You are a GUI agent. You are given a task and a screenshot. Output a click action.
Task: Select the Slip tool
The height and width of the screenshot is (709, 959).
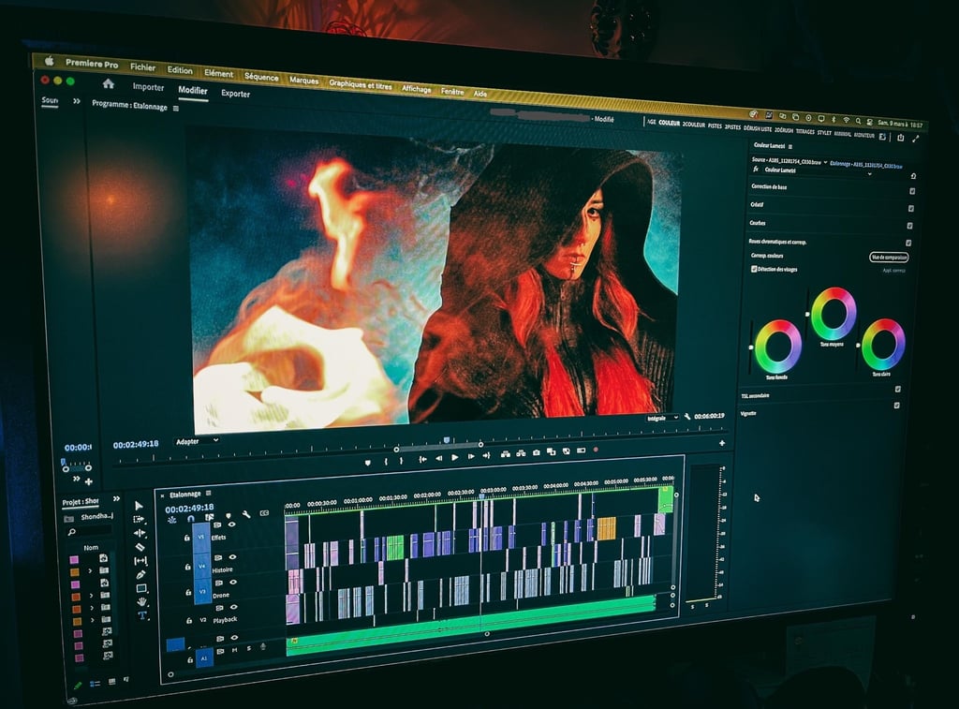click(x=140, y=560)
